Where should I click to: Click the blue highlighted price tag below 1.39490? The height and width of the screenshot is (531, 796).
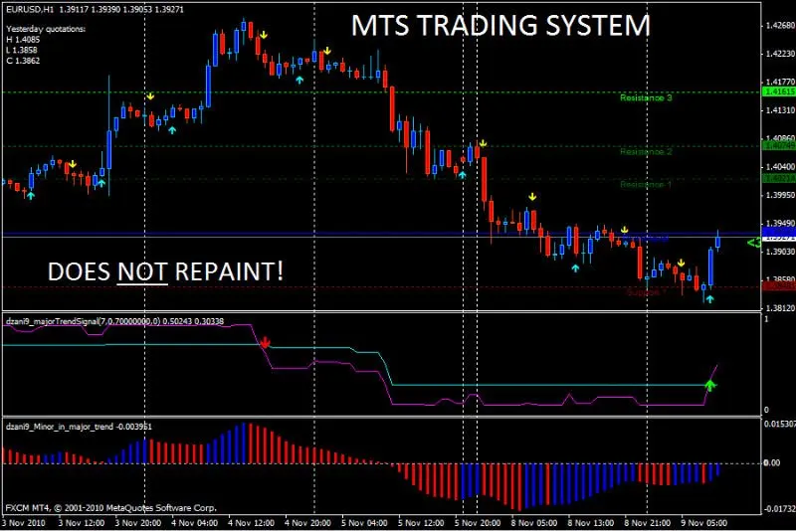[x=779, y=233]
